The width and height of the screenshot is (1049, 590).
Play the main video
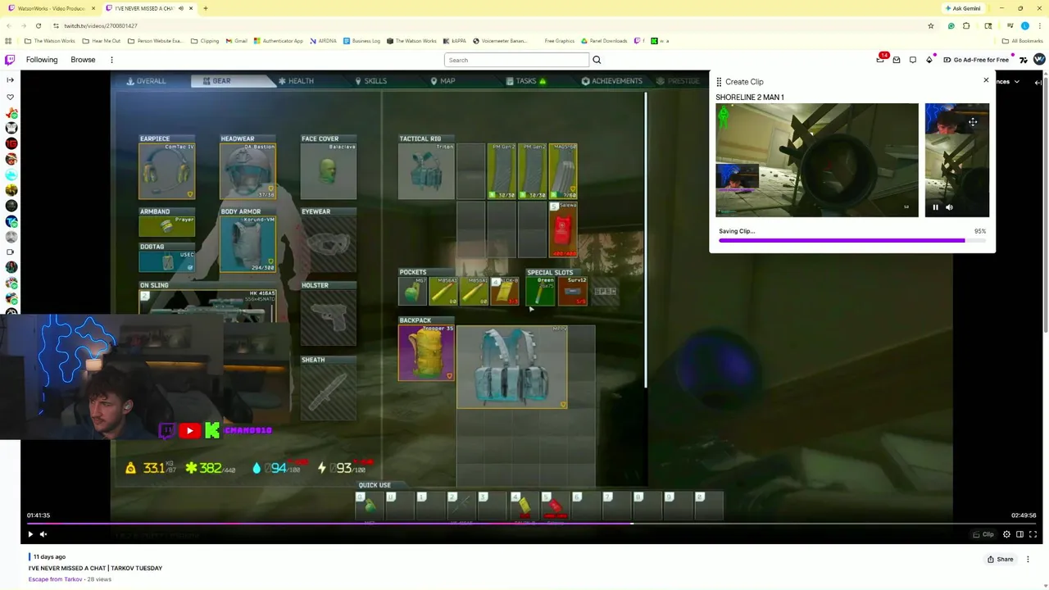pyautogui.click(x=30, y=534)
